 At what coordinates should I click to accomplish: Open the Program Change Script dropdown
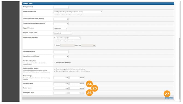[63, 33]
